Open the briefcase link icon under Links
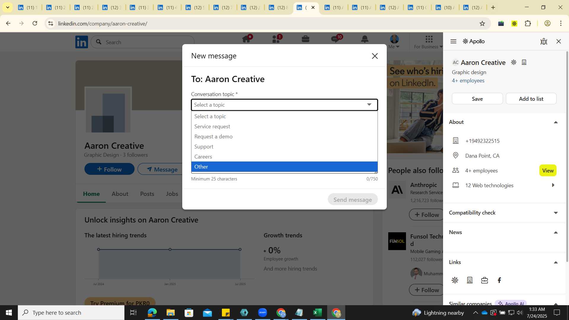 click(x=485, y=280)
